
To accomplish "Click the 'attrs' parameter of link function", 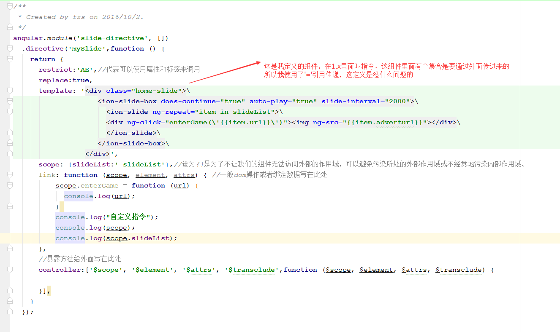I will tap(184, 175).
